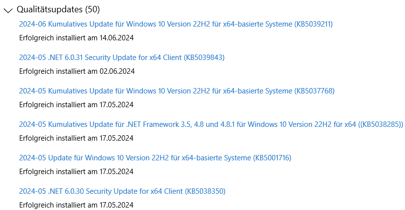Image resolution: width=405 pixels, height=210 pixels.
Task: Open the .NET Framework 3.5, 4.8 update link
Action: click(211, 124)
